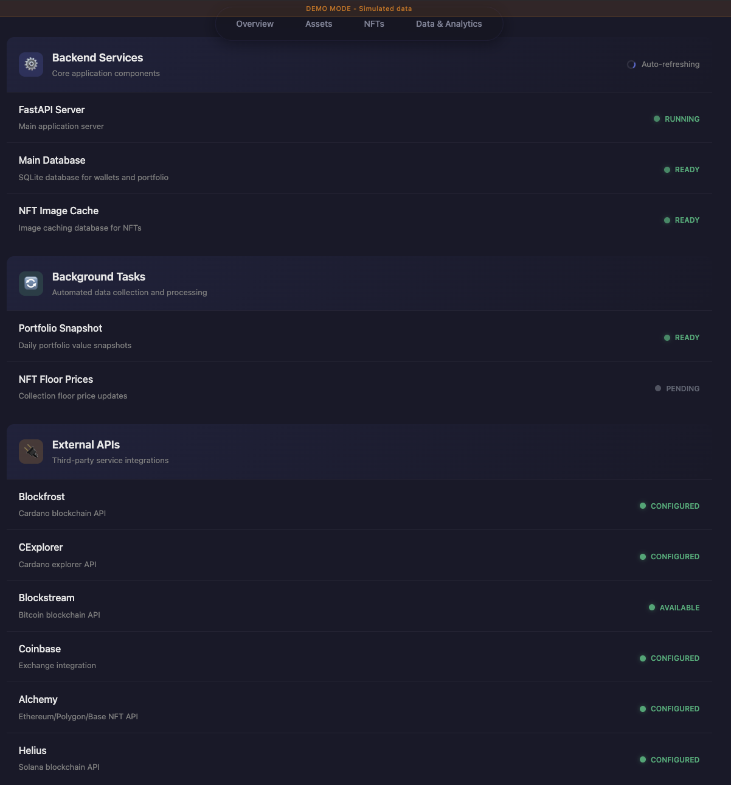
Task: Toggle the READY indicator on Main Database
Action: [x=681, y=169]
